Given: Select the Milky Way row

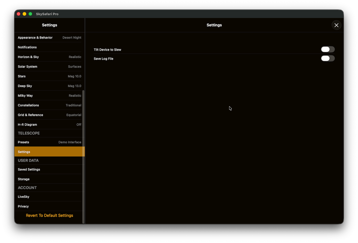Looking at the screenshot, I should (49, 96).
